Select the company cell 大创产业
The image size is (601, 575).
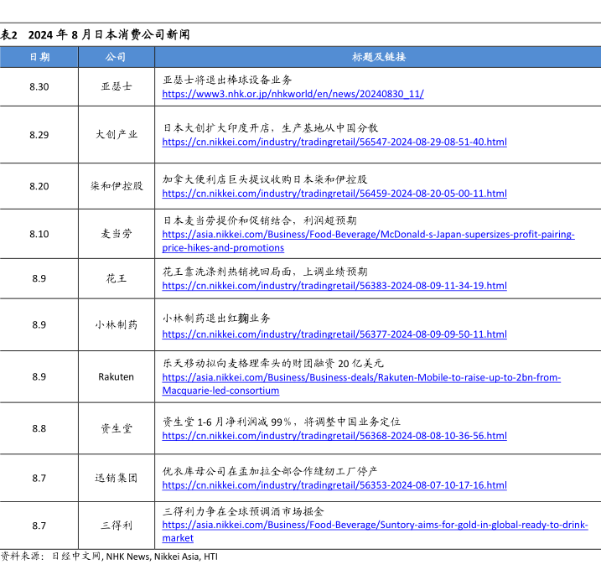(x=117, y=135)
